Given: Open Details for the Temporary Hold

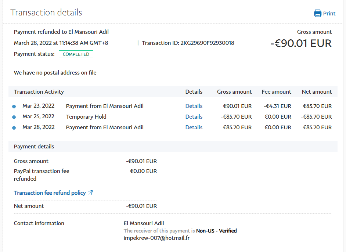Looking at the screenshot, I should tap(194, 117).
